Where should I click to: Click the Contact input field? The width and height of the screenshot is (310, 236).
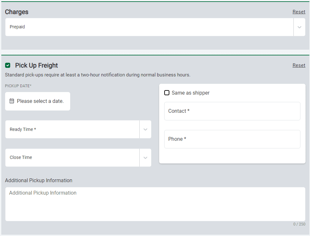[232, 111]
